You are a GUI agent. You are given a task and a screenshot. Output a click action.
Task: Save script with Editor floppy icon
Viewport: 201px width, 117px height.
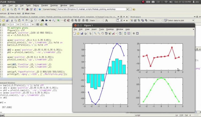pos(7,20)
